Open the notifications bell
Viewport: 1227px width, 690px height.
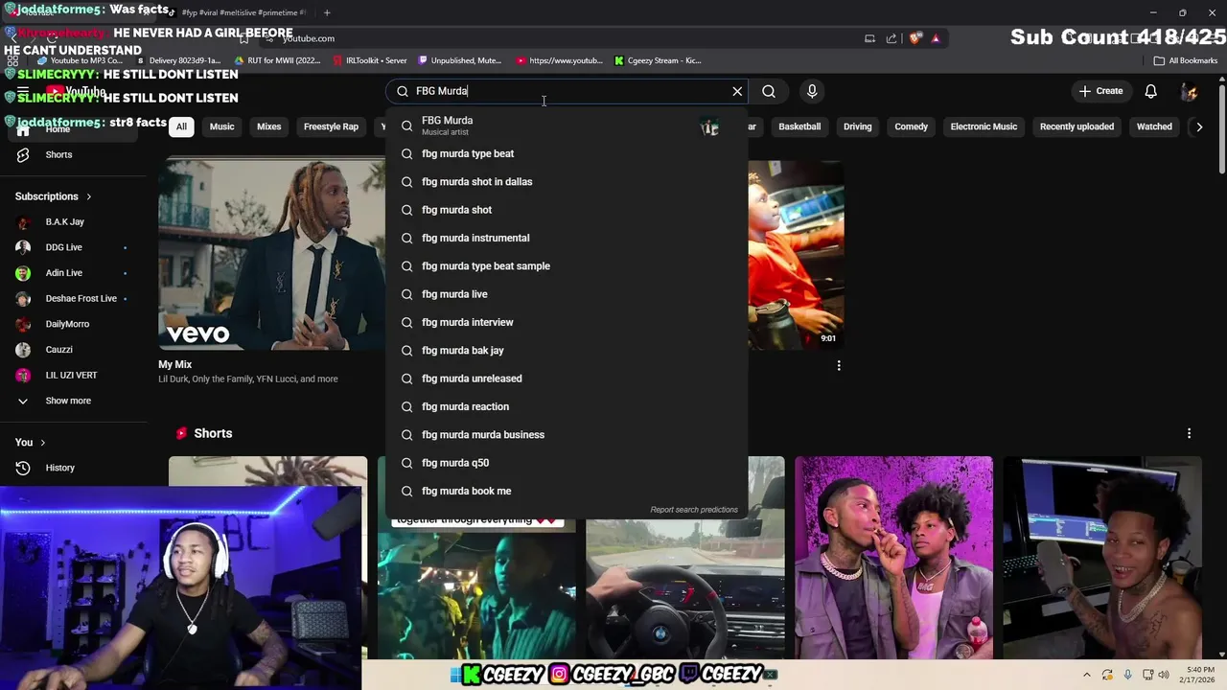(x=1150, y=91)
